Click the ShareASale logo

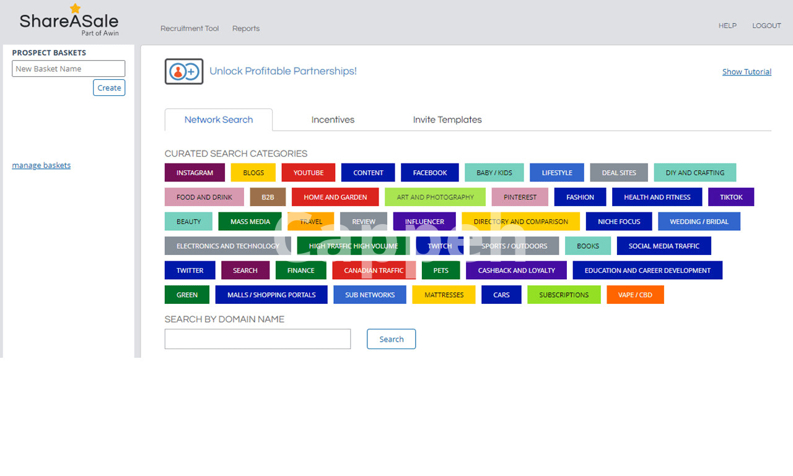point(69,21)
